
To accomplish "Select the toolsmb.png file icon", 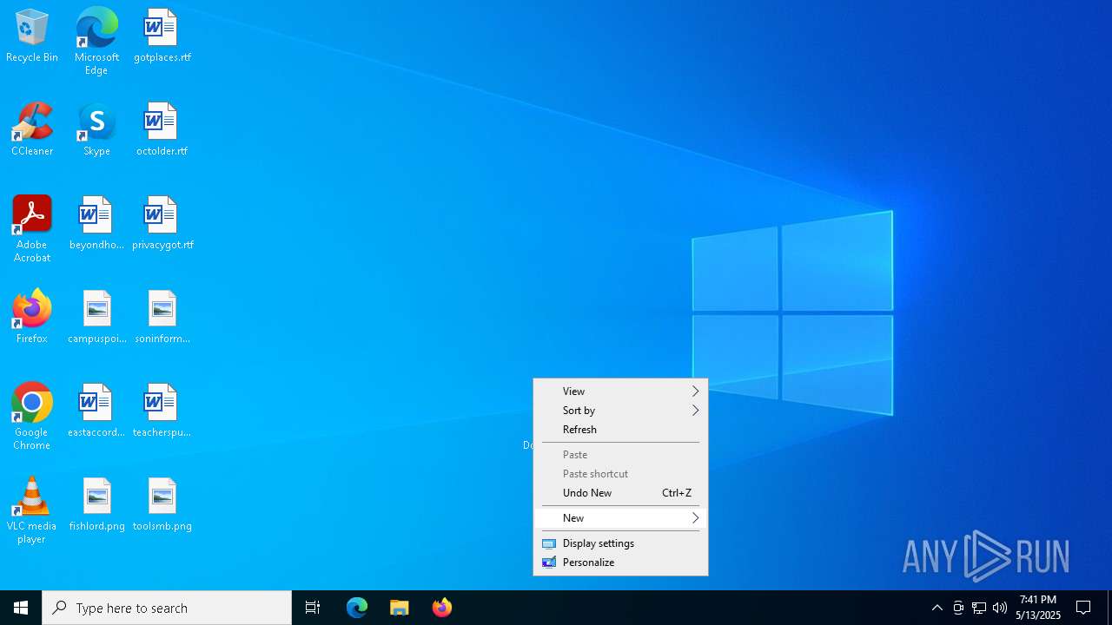I will [x=162, y=505].
